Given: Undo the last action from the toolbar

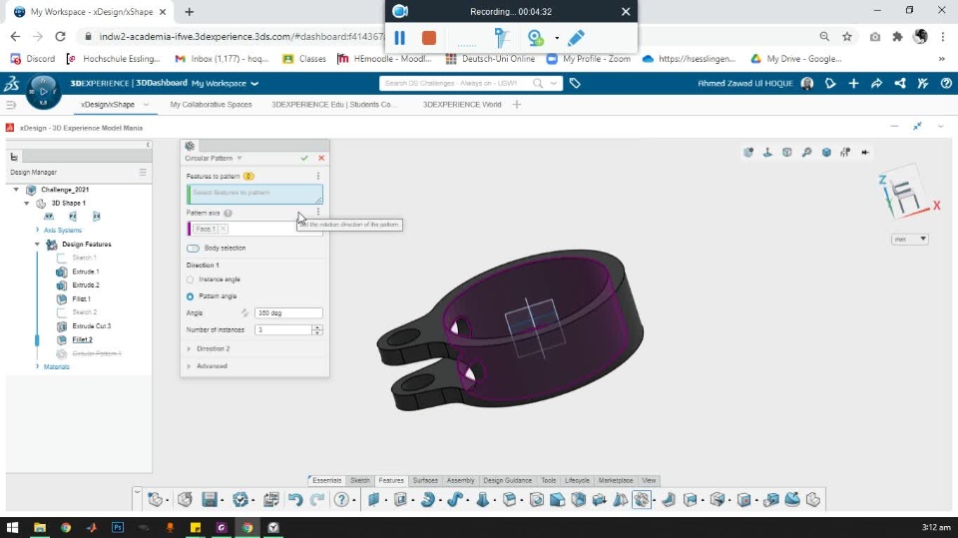Looking at the screenshot, I should pos(295,499).
